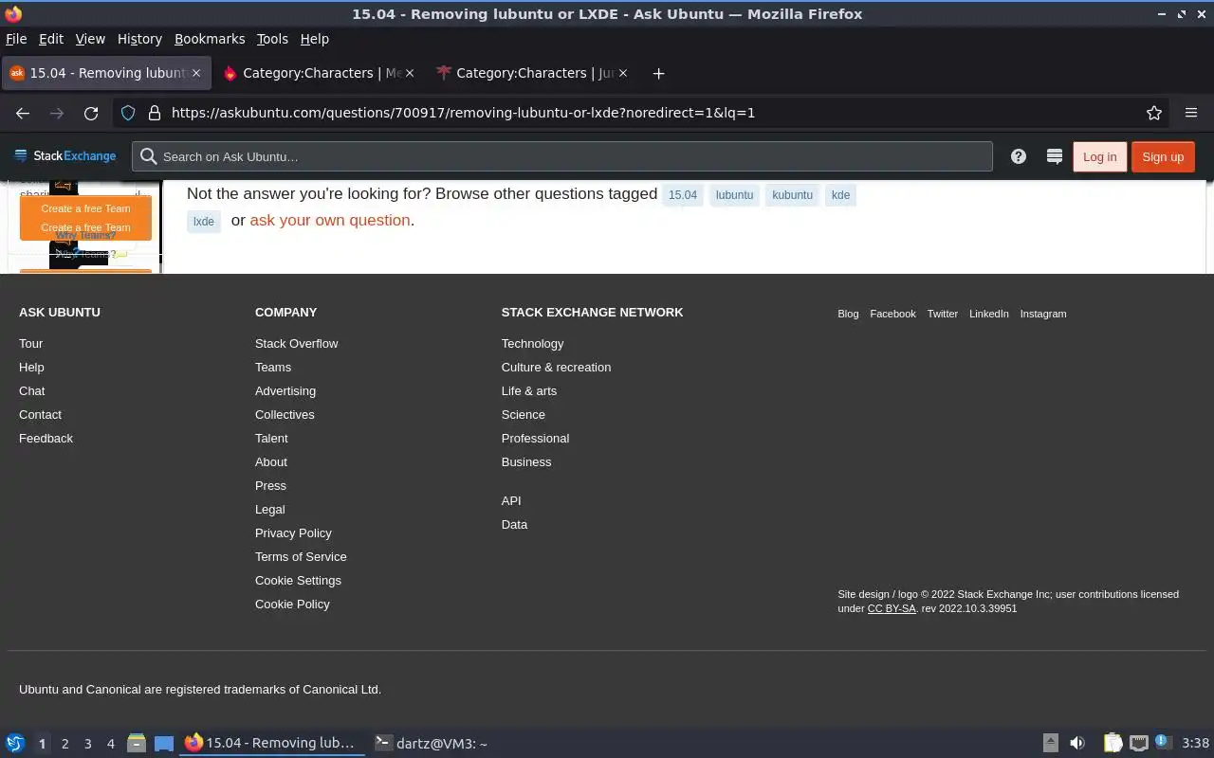Click the address bar URL
Image resolution: width=1214 pixels, height=758 pixels.
463,113
